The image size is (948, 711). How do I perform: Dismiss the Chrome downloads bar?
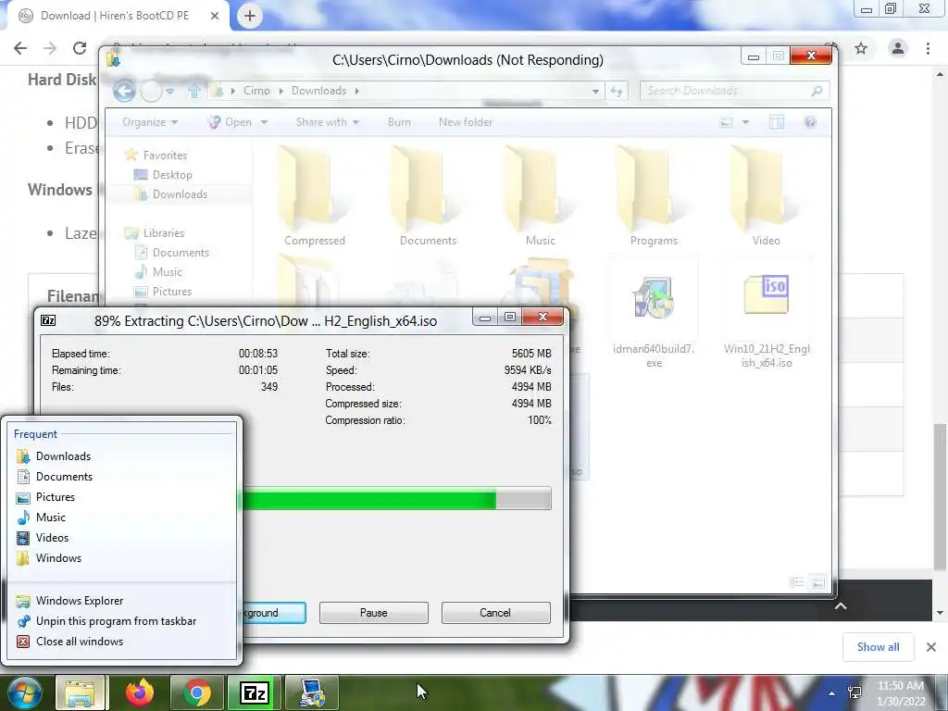(931, 647)
